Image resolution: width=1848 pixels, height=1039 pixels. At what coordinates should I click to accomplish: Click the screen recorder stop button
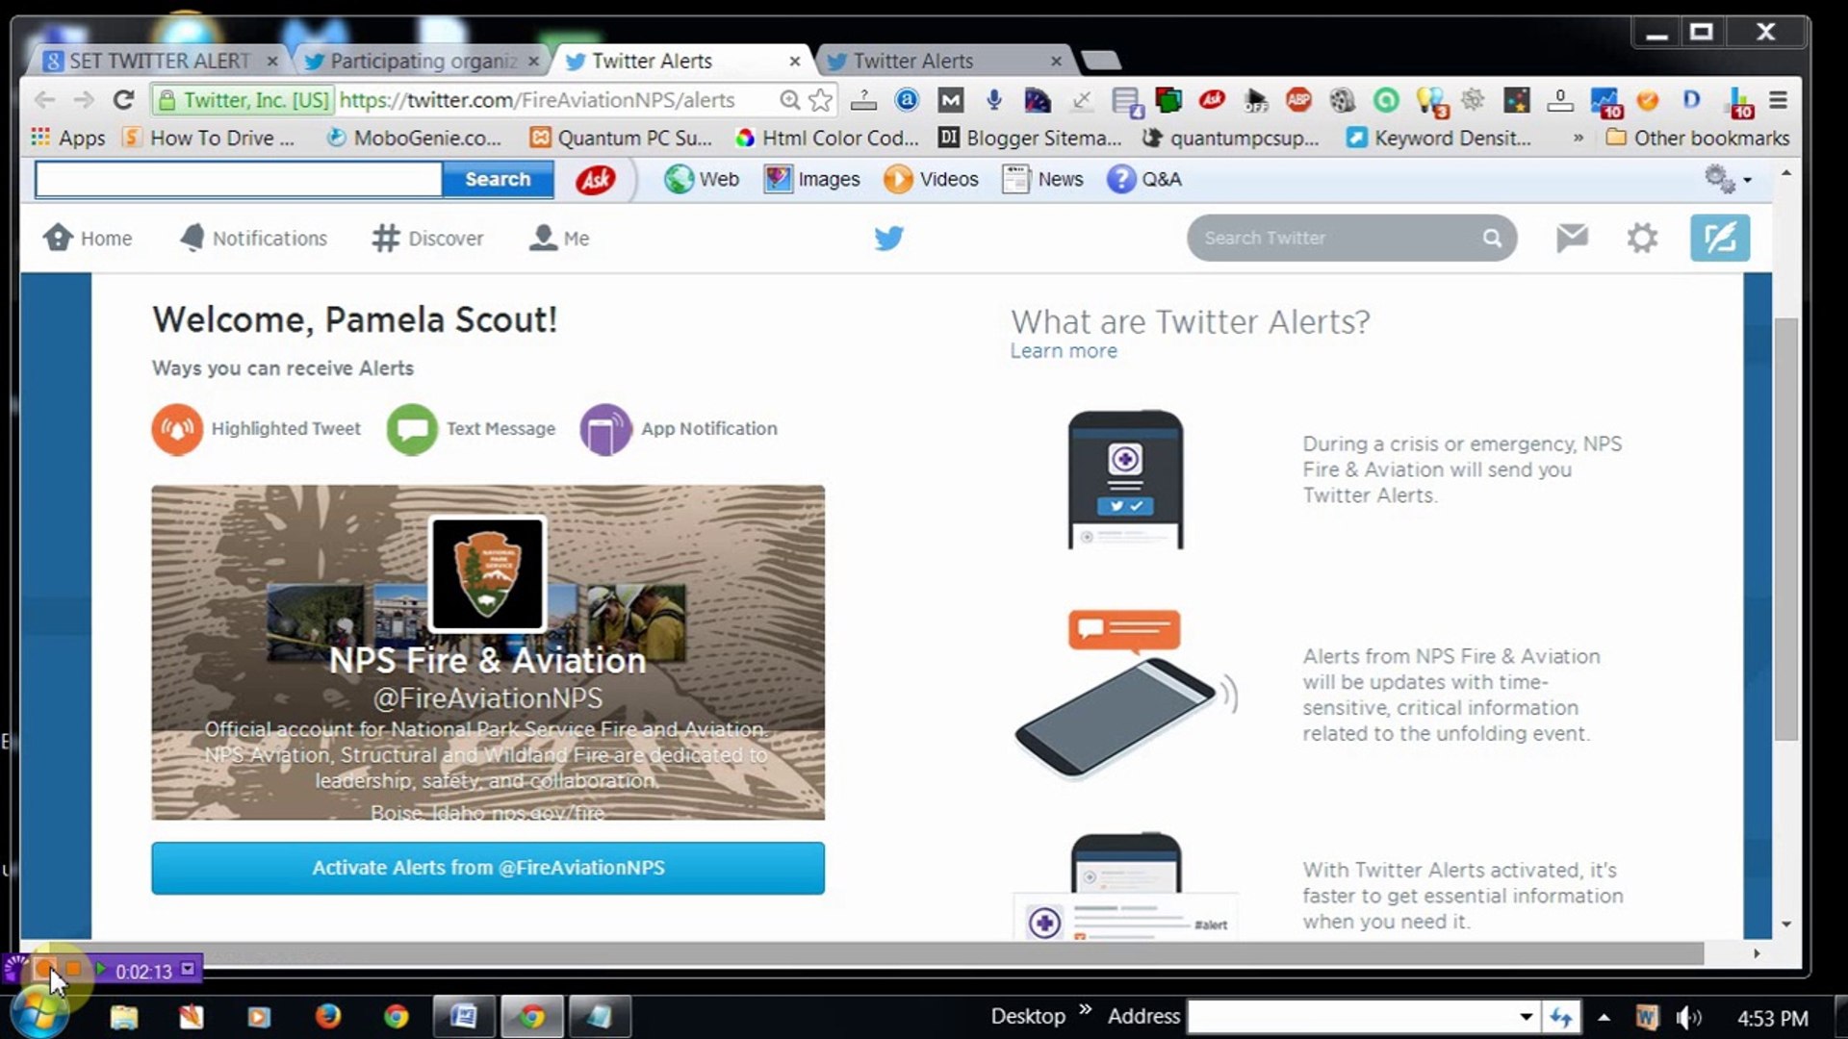click(73, 969)
